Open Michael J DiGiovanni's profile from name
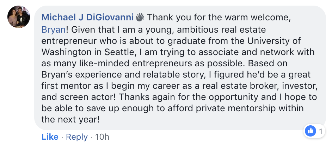 coord(87,17)
